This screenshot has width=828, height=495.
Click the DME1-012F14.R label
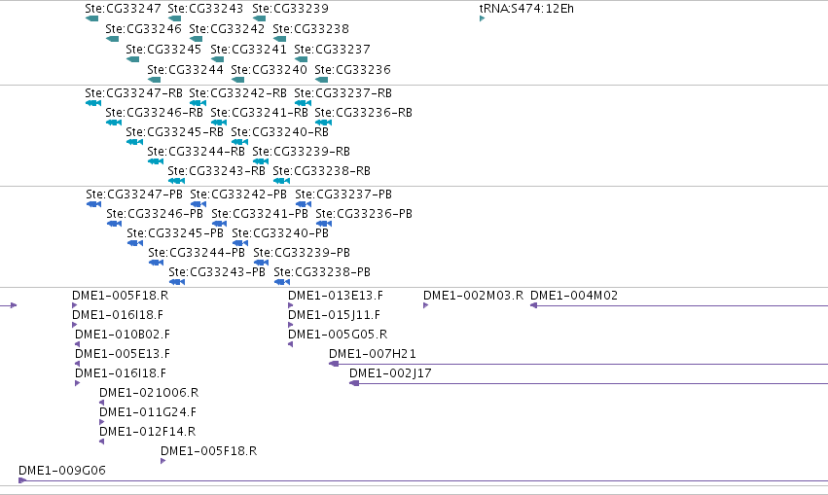[147, 432]
